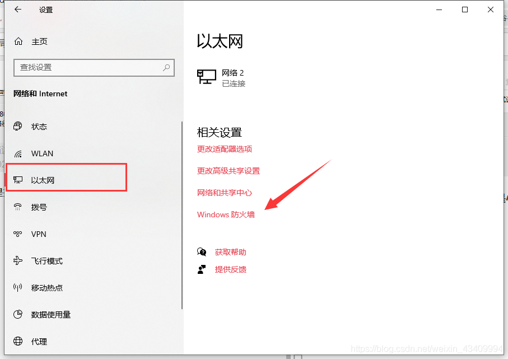Go back with the arrow in Settings header

coord(18,10)
